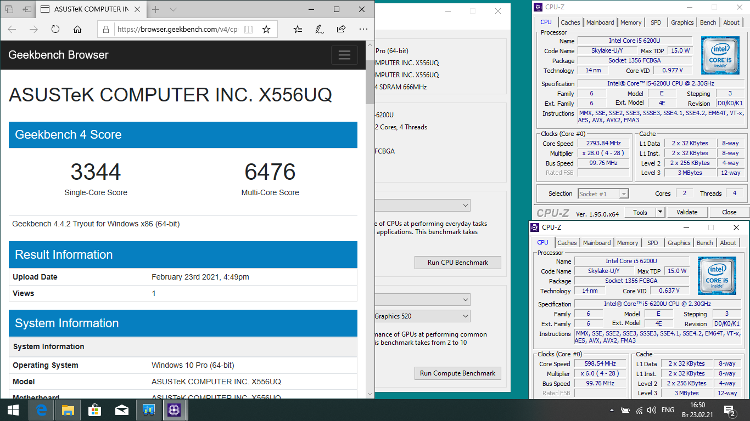Open Action Center notifications
750x421 pixels.
click(730, 409)
